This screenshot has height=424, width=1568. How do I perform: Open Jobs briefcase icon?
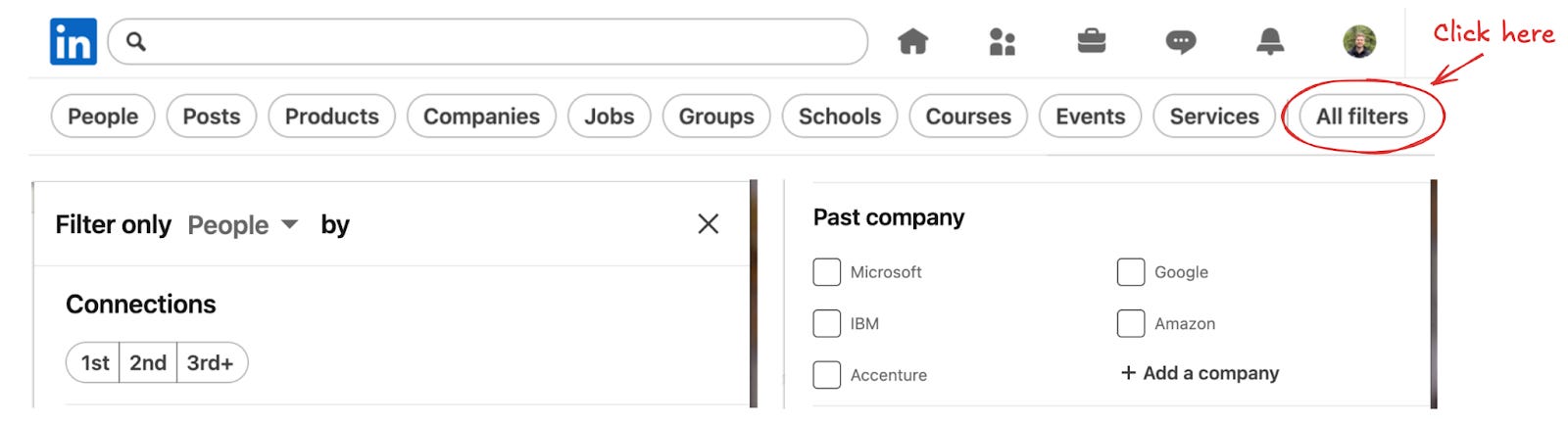pos(1091,41)
